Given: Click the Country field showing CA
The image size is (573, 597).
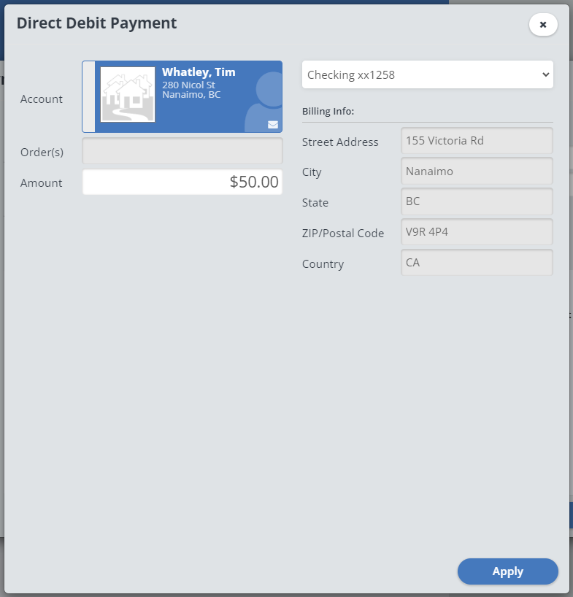Looking at the screenshot, I should pos(477,263).
